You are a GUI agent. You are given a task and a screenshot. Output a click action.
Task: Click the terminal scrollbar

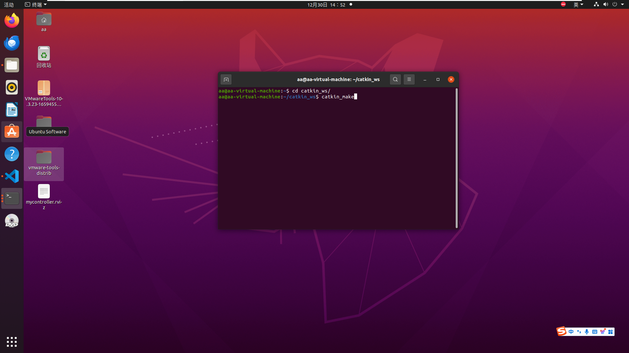coord(457,158)
